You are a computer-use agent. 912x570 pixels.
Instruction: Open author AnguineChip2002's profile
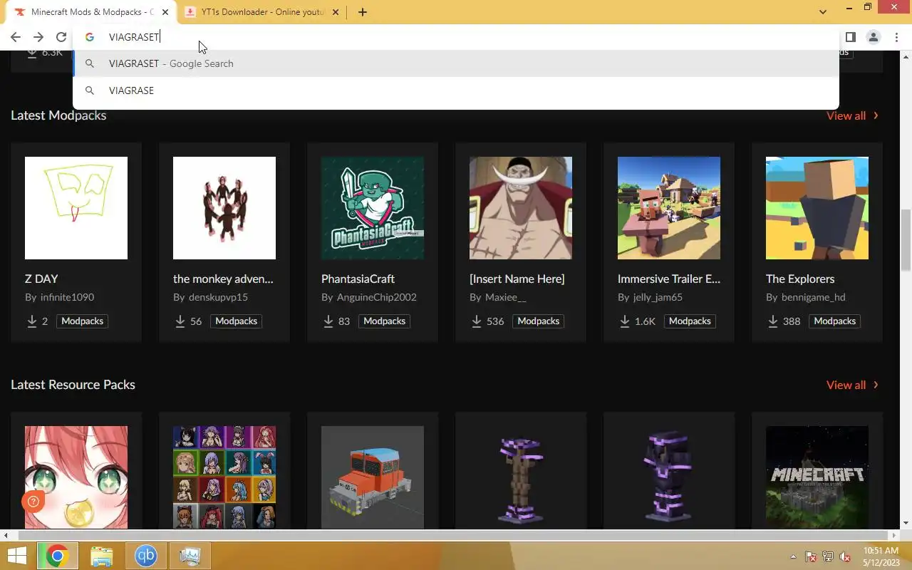pos(377,297)
